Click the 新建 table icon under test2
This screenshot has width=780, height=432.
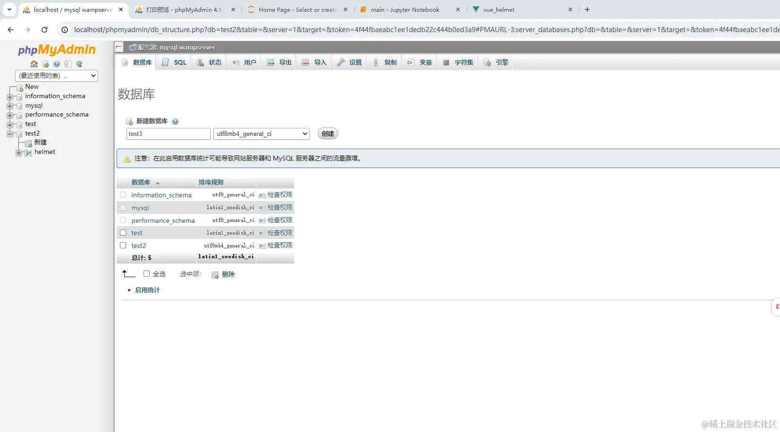[29, 143]
